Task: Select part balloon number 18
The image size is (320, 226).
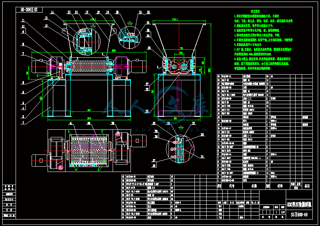Action: (x=98, y=12)
